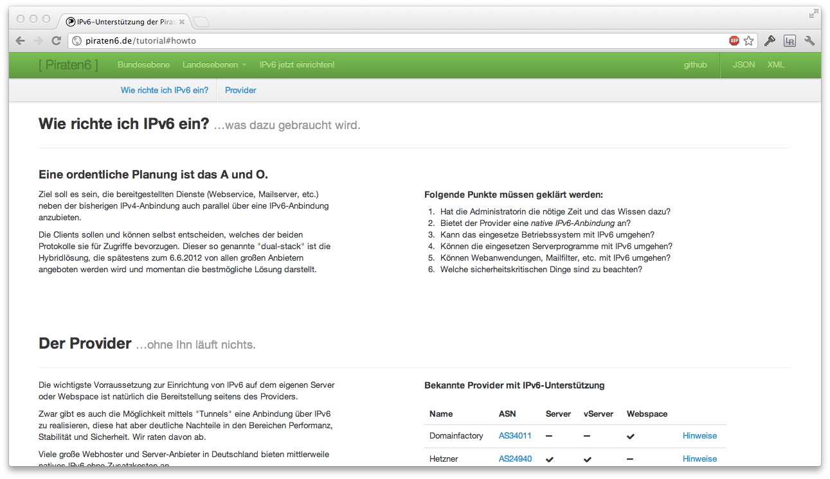Open Hinweise link for Hetzner
This screenshot has width=830, height=479.
(x=699, y=459)
